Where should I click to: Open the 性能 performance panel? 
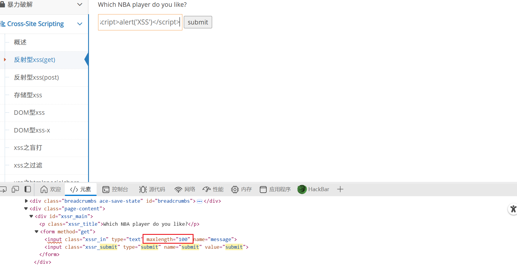[x=213, y=189]
